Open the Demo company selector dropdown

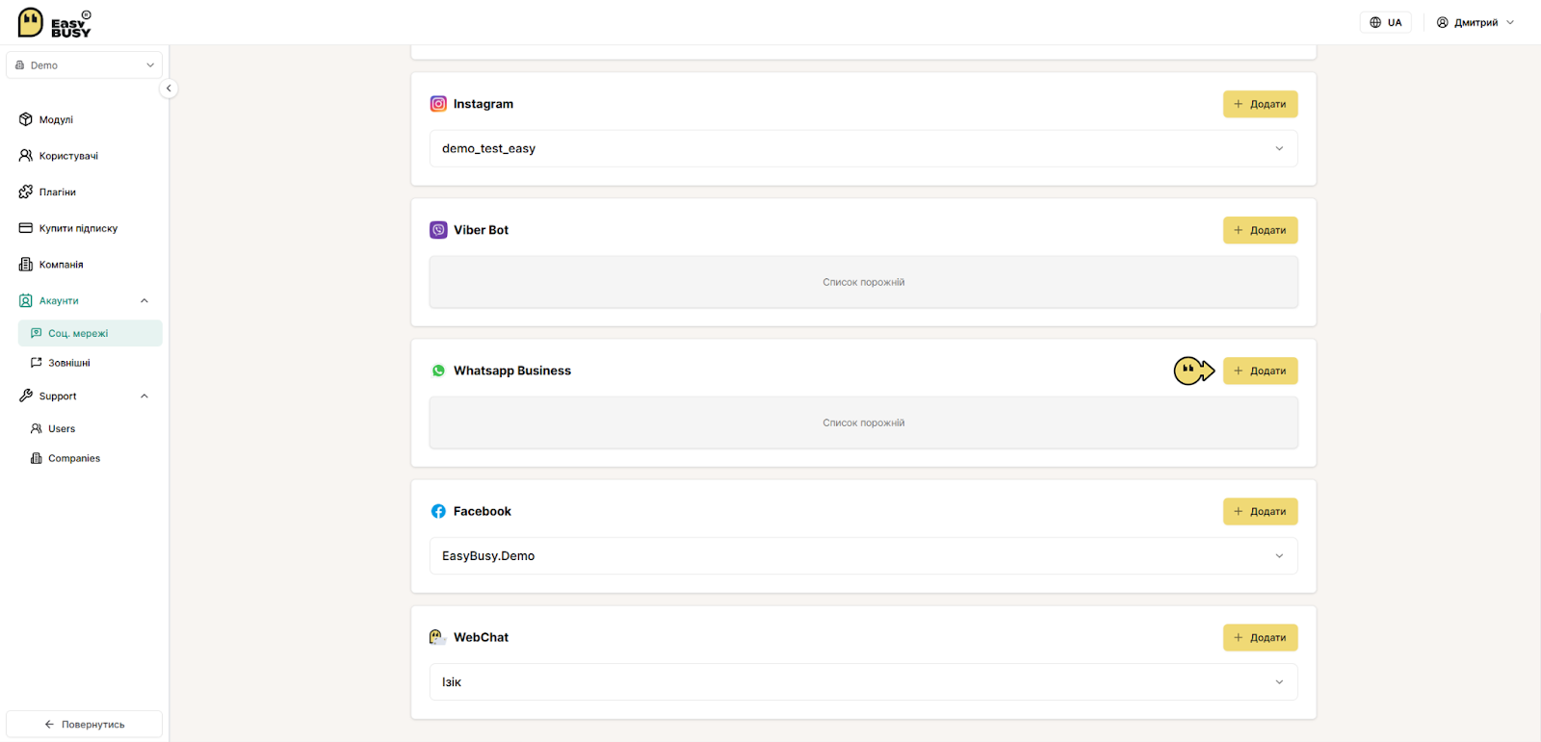[x=84, y=65]
